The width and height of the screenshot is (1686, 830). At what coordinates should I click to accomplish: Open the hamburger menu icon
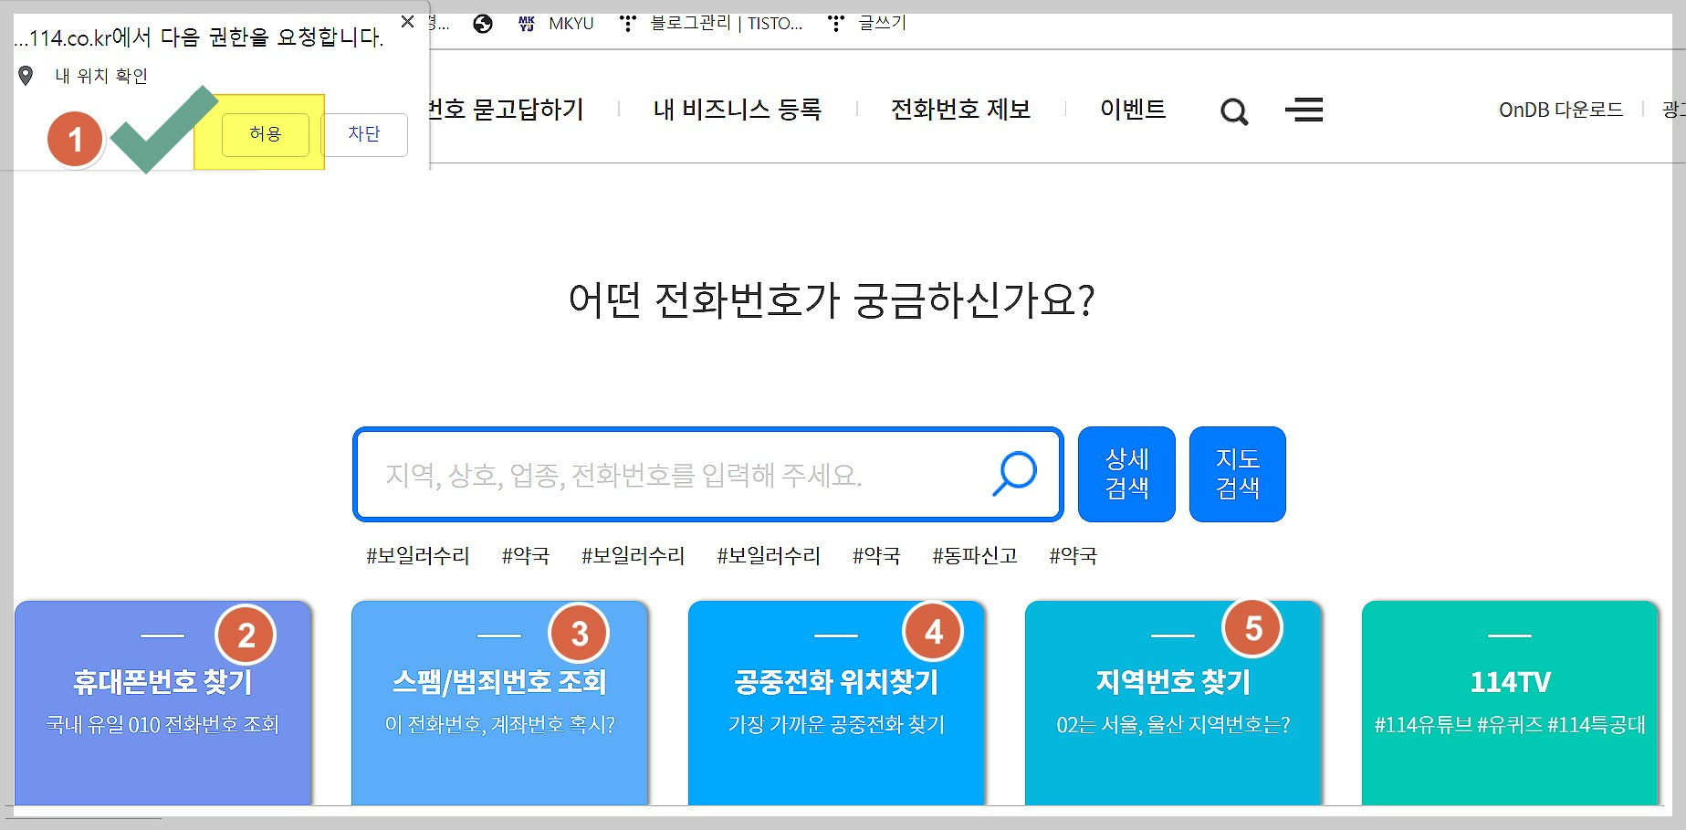1304,110
